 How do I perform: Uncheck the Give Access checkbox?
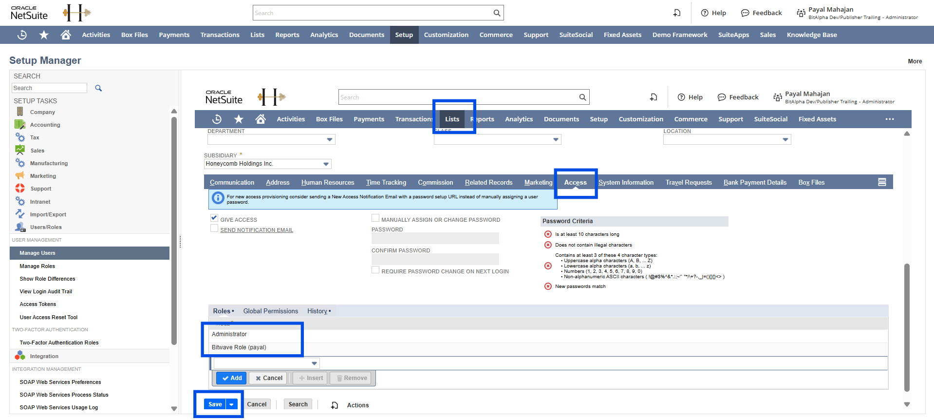click(214, 218)
